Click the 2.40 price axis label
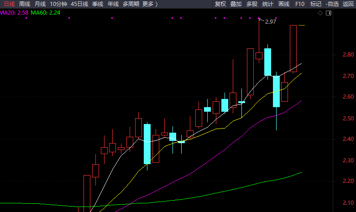356x212 pixels. (x=348, y=139)
